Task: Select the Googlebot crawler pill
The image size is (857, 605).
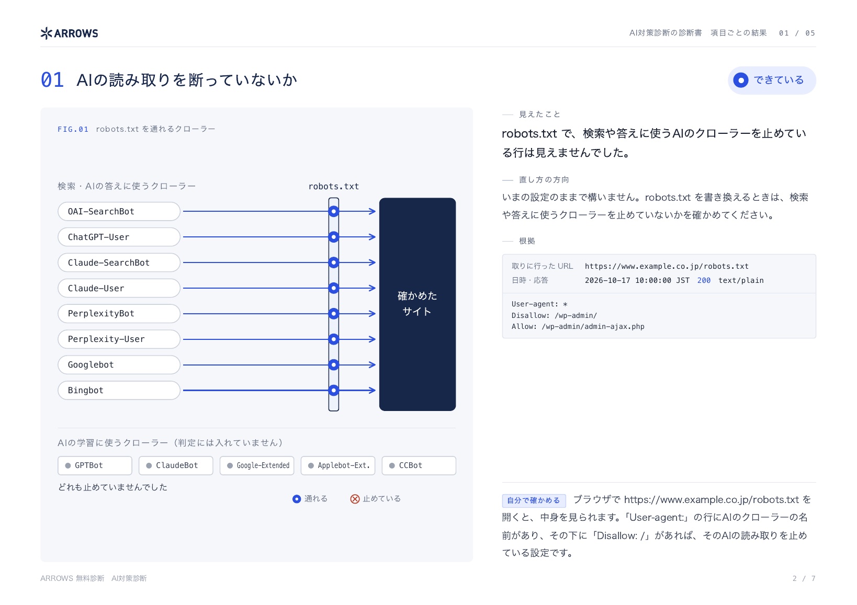Action: tap(119, 365)
